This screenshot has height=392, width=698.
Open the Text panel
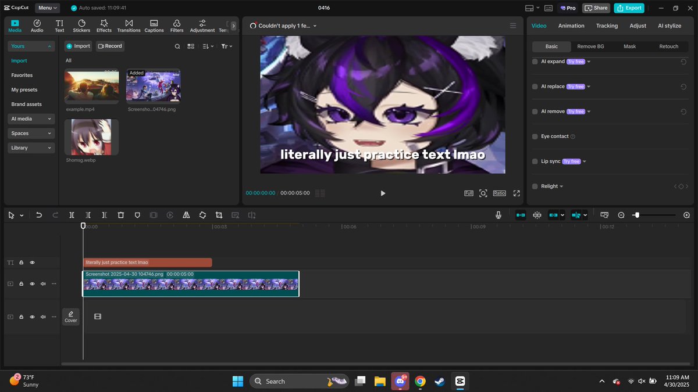click(x=59, y=26)
